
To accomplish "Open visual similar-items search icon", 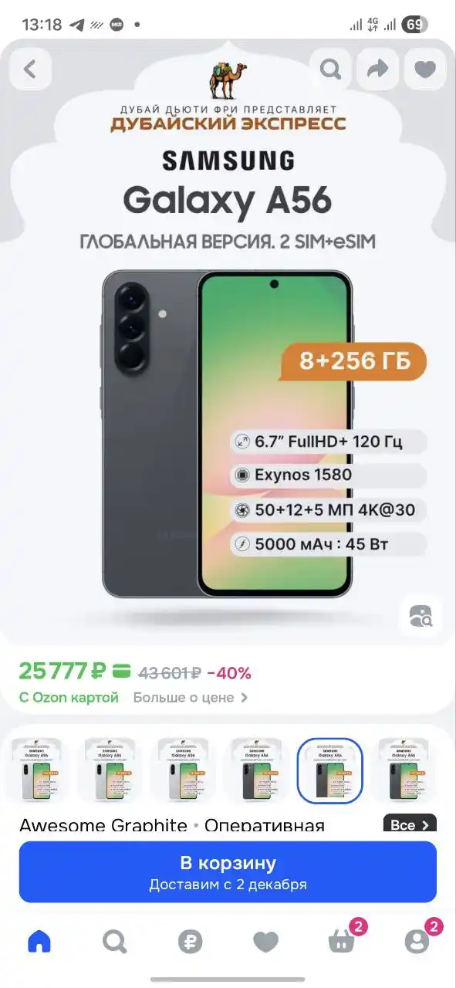I will coord(421,615).
